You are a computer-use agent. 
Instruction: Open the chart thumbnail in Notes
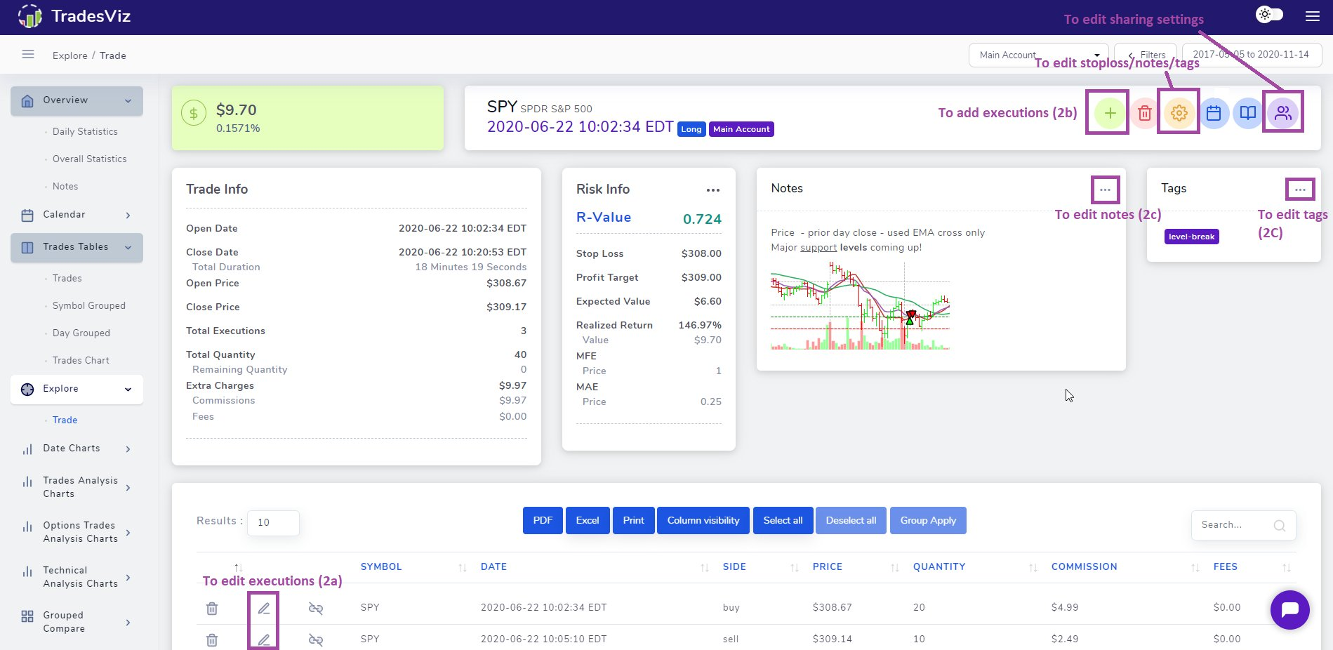860,305
